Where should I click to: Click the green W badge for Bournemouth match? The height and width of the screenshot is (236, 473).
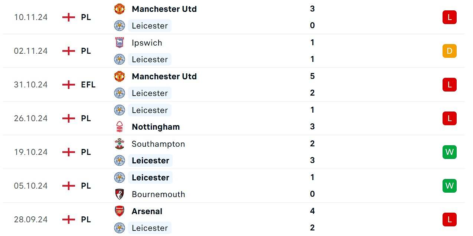pyautogui.click(x=449, y=186)
